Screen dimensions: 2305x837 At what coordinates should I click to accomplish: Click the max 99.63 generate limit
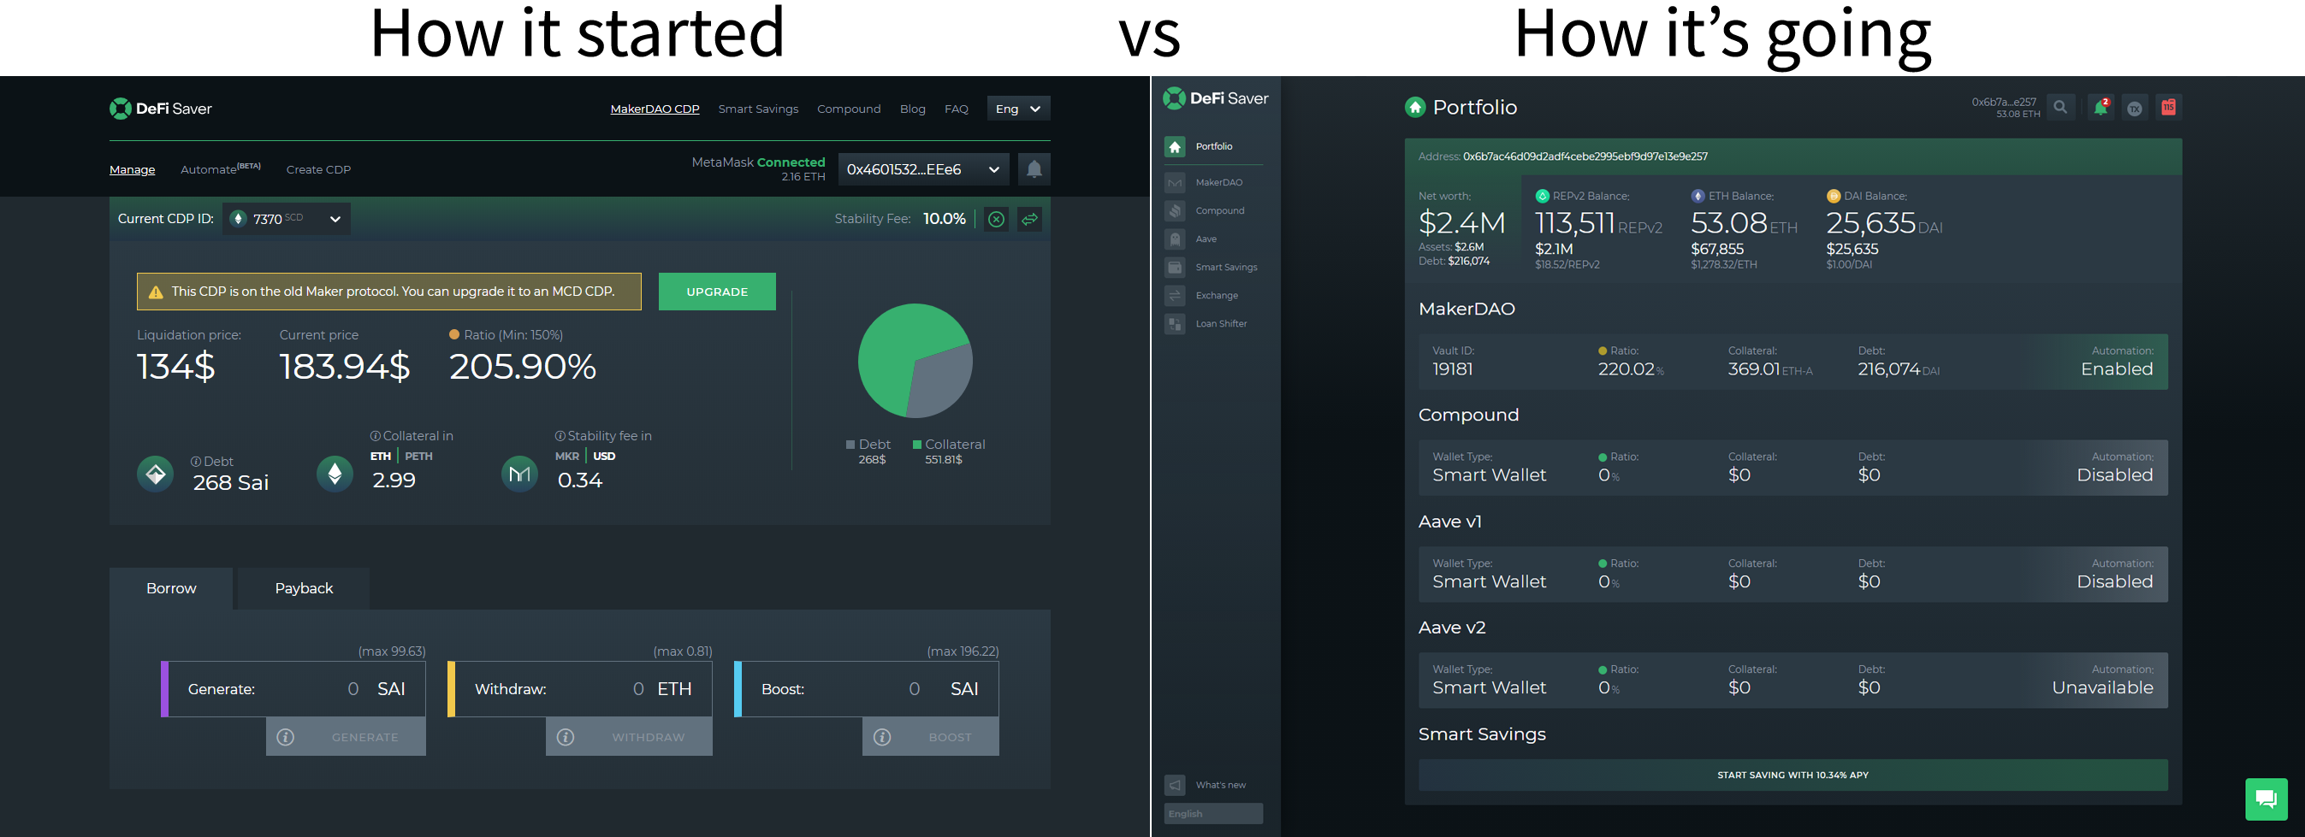tap(392, 651)
